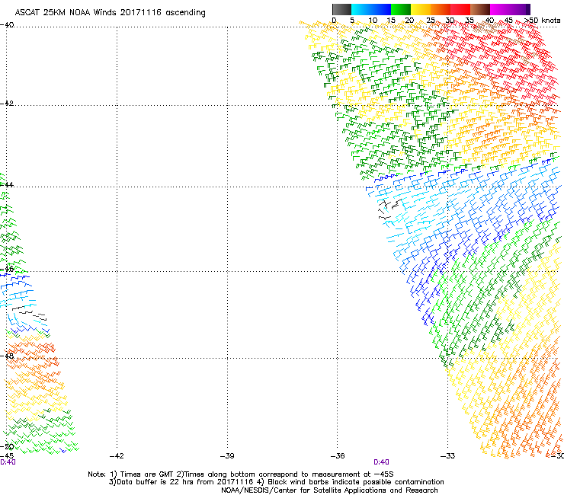Click the NOAA/NESDIS credit line

point(329,490)
